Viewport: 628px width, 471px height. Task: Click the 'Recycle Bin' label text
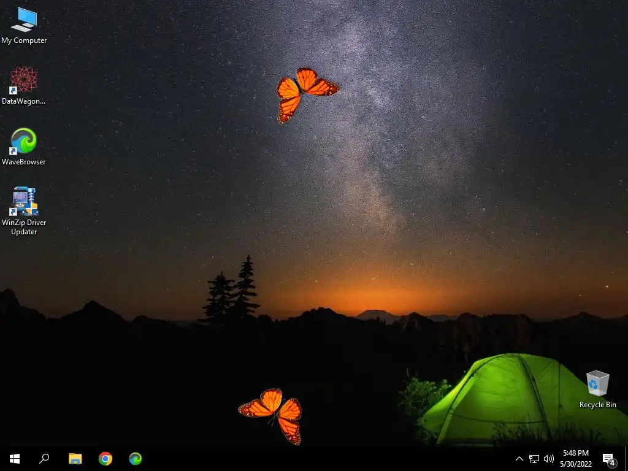(597, 405)
